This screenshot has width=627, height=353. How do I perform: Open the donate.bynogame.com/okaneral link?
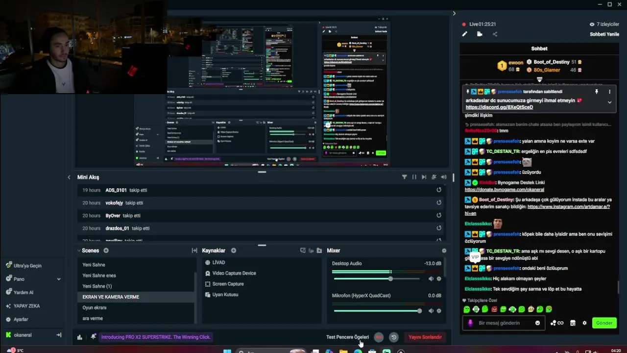(x=504, y=190)
